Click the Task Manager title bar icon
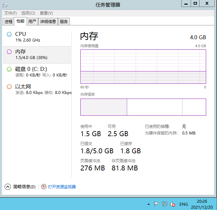The image size is (217, 210). (5, 4)
